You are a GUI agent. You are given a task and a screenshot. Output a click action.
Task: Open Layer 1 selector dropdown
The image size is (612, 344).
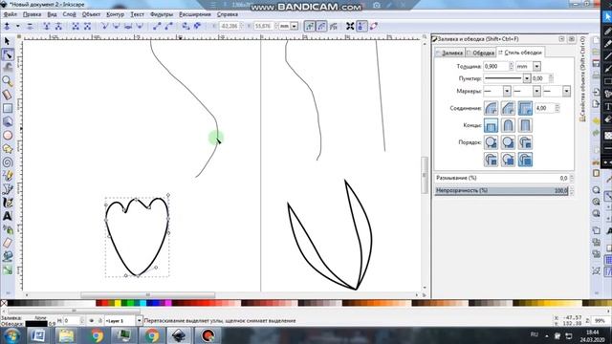coord(139,321)
